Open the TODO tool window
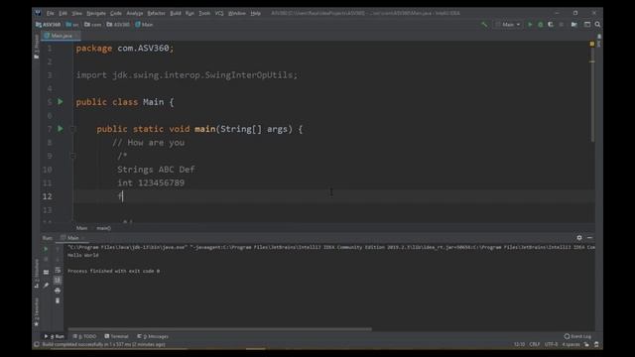The height and width of the screenshot is (357, 635). 85,336
